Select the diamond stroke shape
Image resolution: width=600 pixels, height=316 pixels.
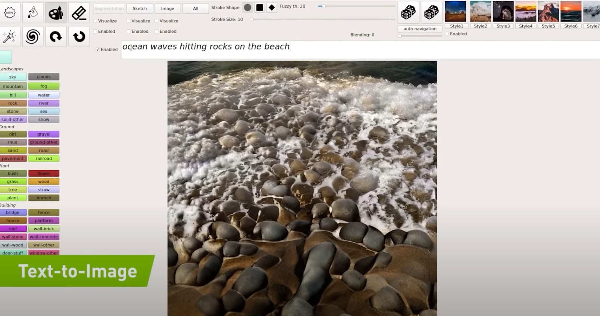pos(272,8)
